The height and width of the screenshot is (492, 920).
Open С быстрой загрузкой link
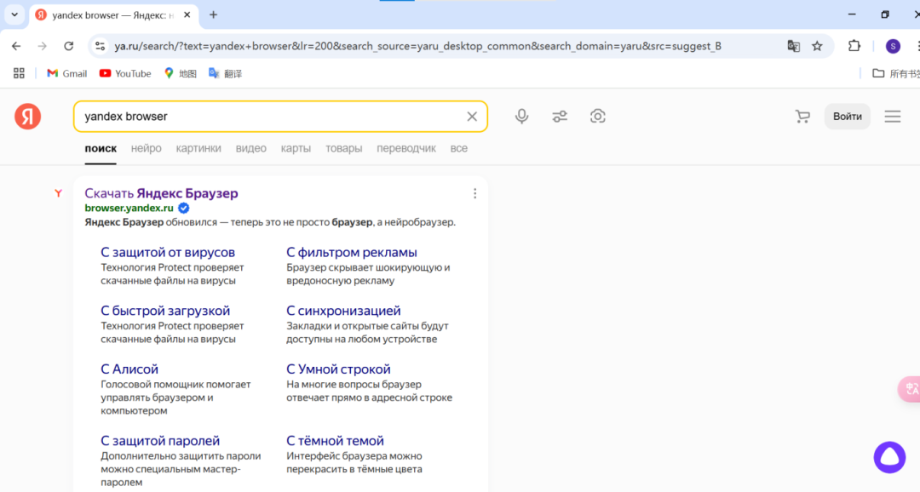coord(165,311)
